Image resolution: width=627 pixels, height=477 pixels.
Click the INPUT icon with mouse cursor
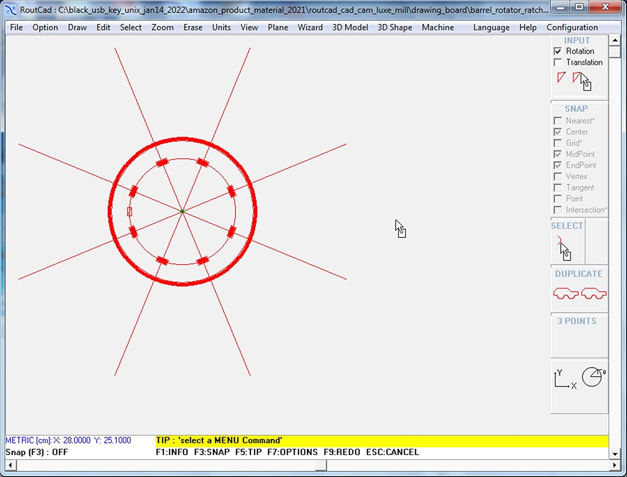(581, 80)
